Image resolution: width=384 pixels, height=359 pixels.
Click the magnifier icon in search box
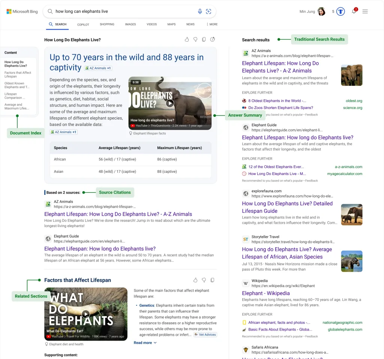[50, 12]
